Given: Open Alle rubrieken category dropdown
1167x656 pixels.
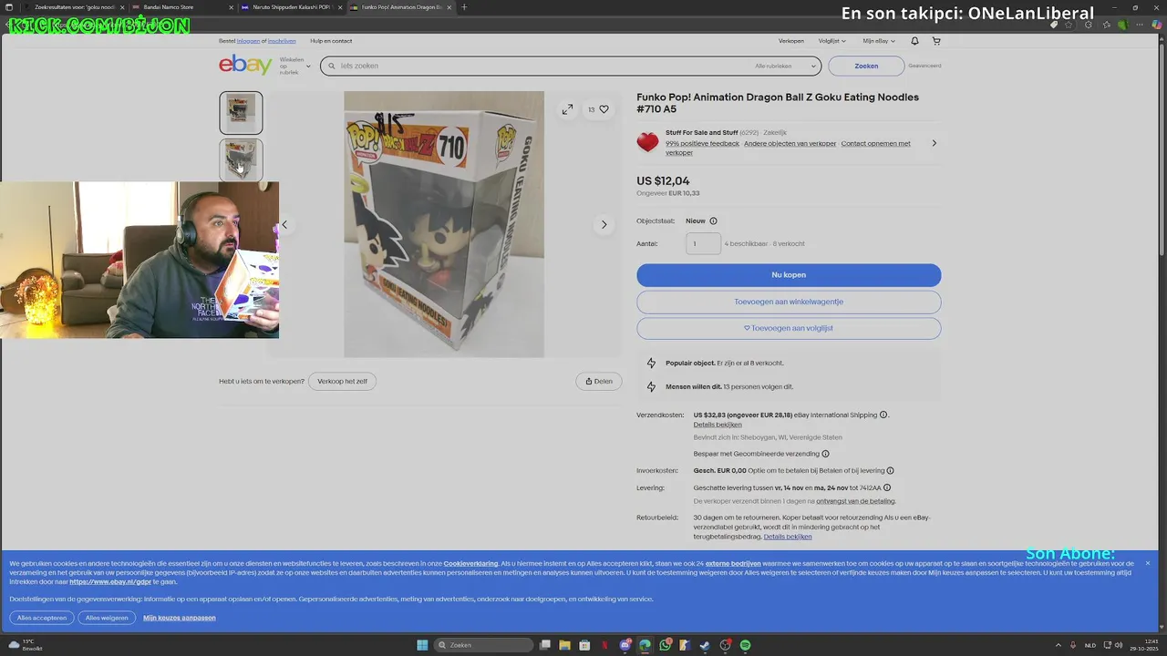Looking at the screenshot, I should pos(785,66).
